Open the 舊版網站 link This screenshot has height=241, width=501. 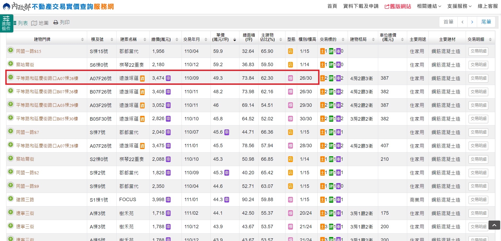tap(398, 6)
